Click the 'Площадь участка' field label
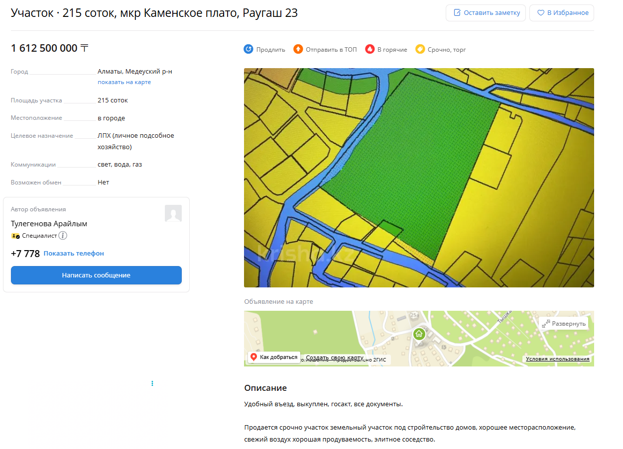 pyautogui.click(x=36, y=100)
